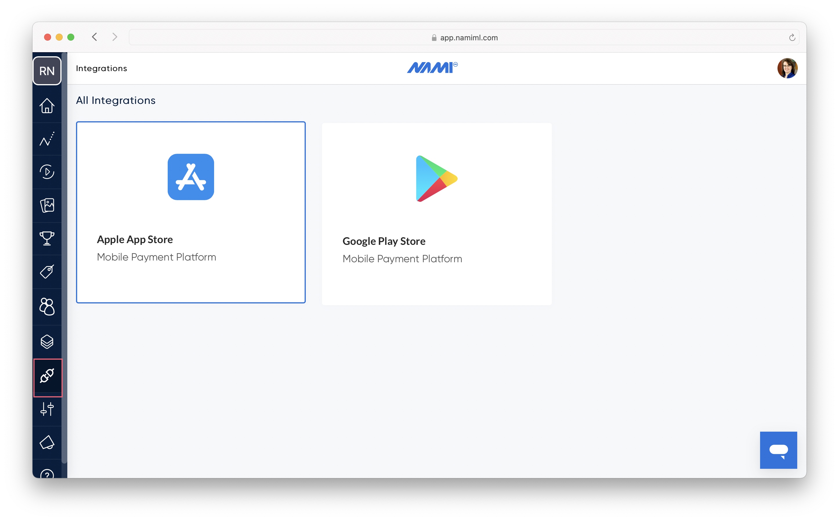
Task: Select the Google Play Store integration card
Action: (437, 214)
